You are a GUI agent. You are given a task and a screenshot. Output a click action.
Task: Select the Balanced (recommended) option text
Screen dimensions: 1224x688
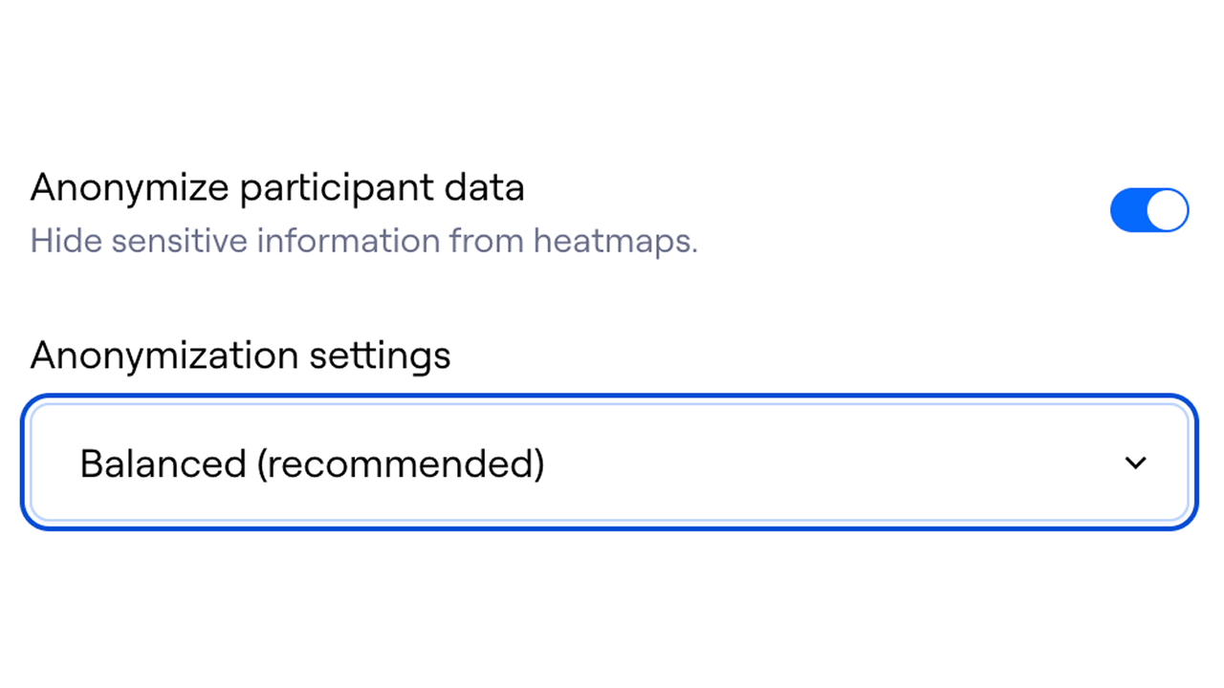[312, 463]
